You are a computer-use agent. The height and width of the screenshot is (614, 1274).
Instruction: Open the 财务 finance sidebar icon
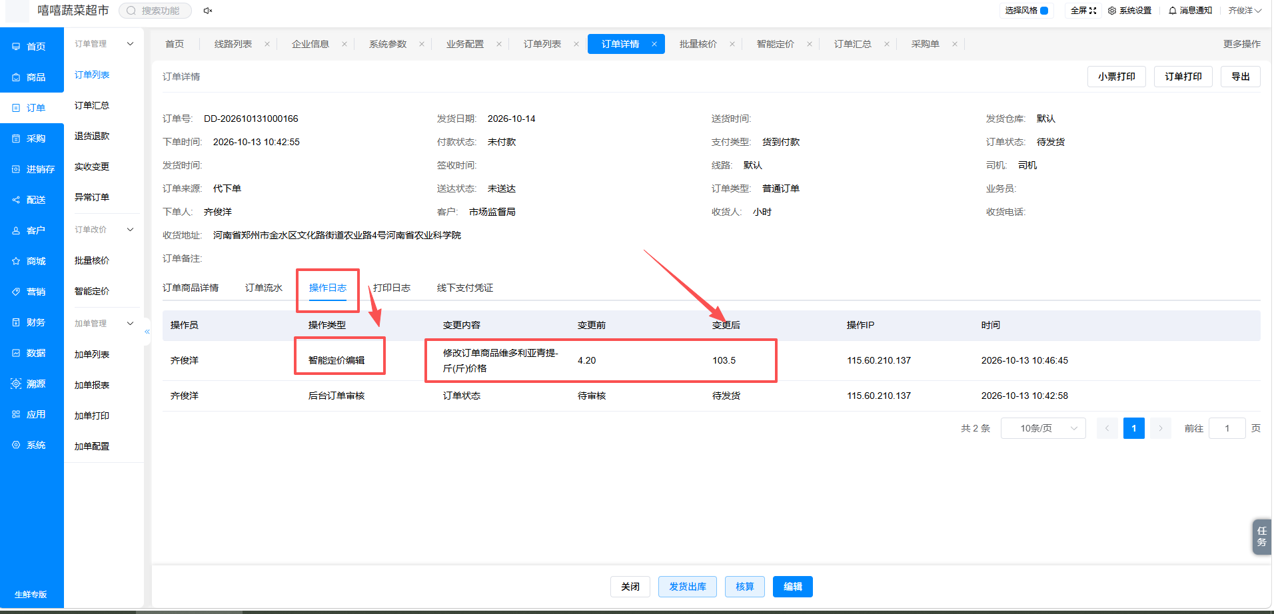[16, 322]
